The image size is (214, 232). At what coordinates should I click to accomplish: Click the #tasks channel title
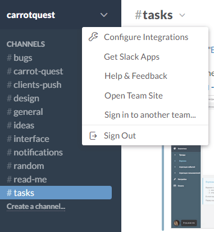(x=154, y=15)
